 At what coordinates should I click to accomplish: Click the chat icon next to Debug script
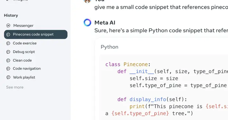8,52
